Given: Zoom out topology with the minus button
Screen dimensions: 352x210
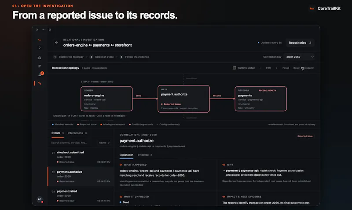Looking at the screenshot, I should [x=260, y=68].
